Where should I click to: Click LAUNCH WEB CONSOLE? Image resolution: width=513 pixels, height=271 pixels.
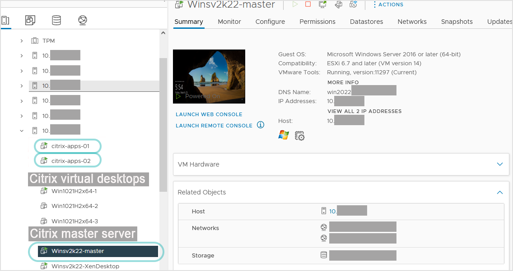tap(209, 114)
